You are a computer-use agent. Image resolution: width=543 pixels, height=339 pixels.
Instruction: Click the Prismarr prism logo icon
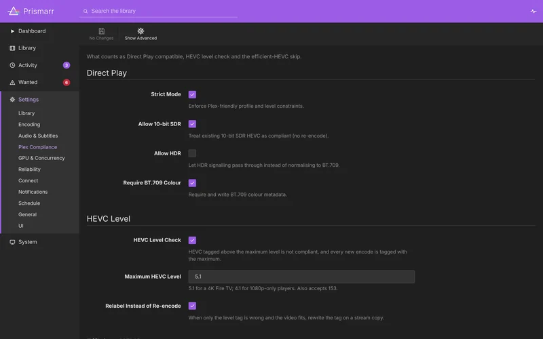[14, 11]
